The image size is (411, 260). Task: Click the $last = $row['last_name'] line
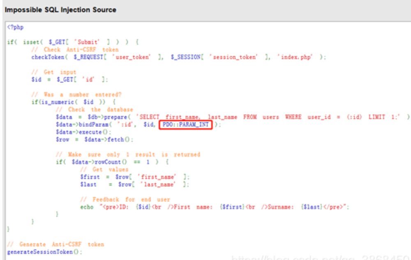(135, 185)
